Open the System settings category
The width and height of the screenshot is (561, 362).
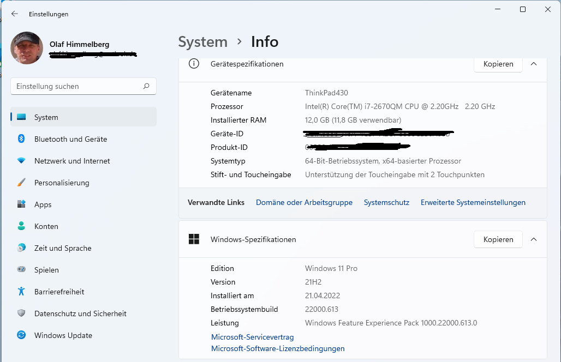83,117
